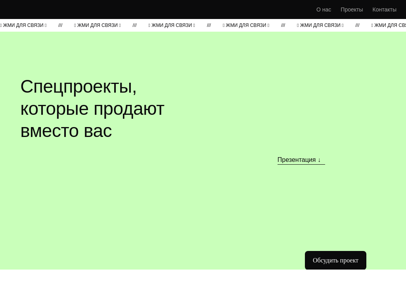Click the down arrow beside Презентация
This screenshot has height=304, width=406.
point(319,160)
